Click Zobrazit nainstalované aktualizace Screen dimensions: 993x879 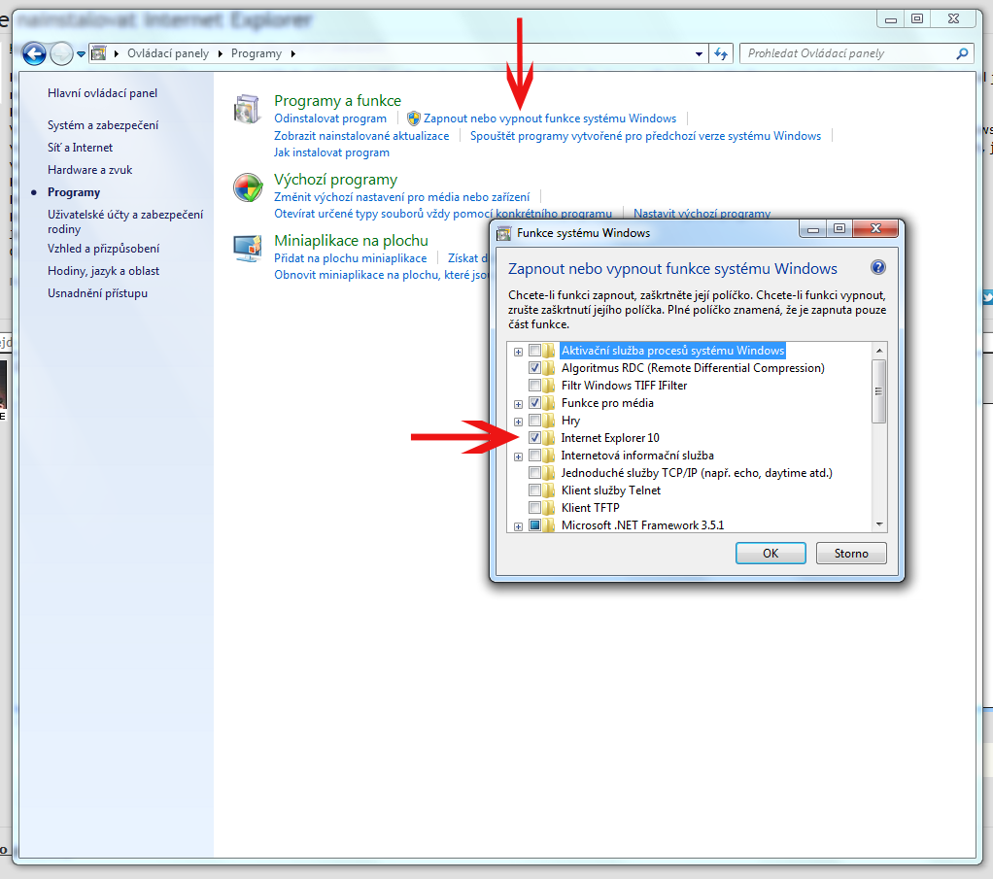(x=361, y=136)
